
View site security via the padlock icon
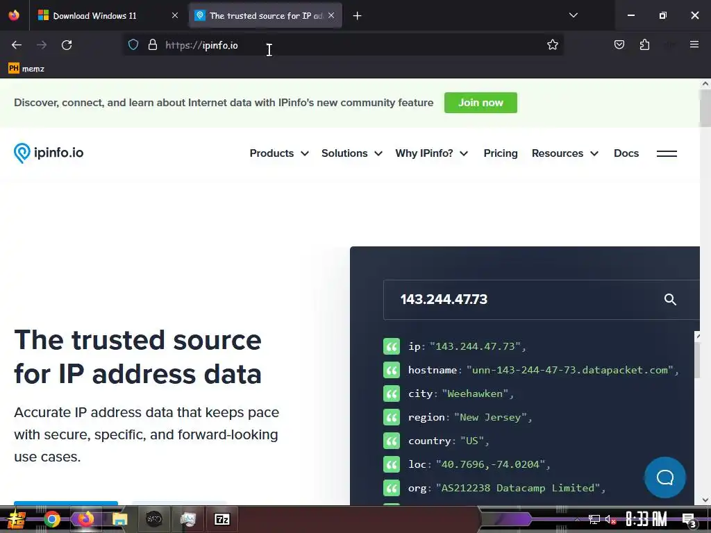coord(153,45)
